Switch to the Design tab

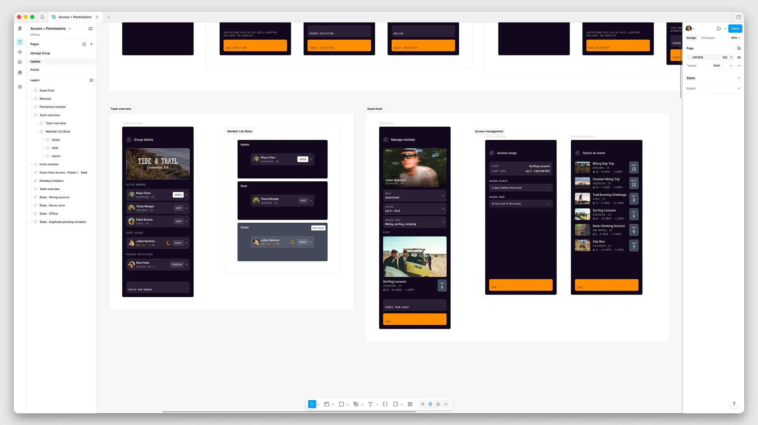pyautogui.click(x=691, y=38)
